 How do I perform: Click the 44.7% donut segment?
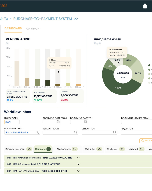(118, 88)
